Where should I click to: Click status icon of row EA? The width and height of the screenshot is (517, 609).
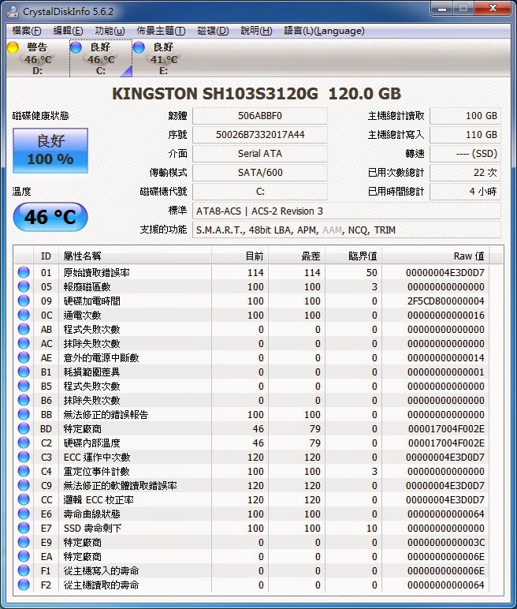coord(24,556)
